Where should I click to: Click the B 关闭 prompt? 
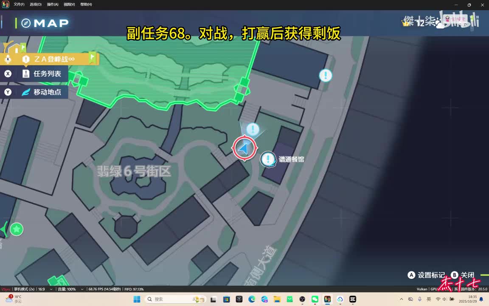click(463, 275)
